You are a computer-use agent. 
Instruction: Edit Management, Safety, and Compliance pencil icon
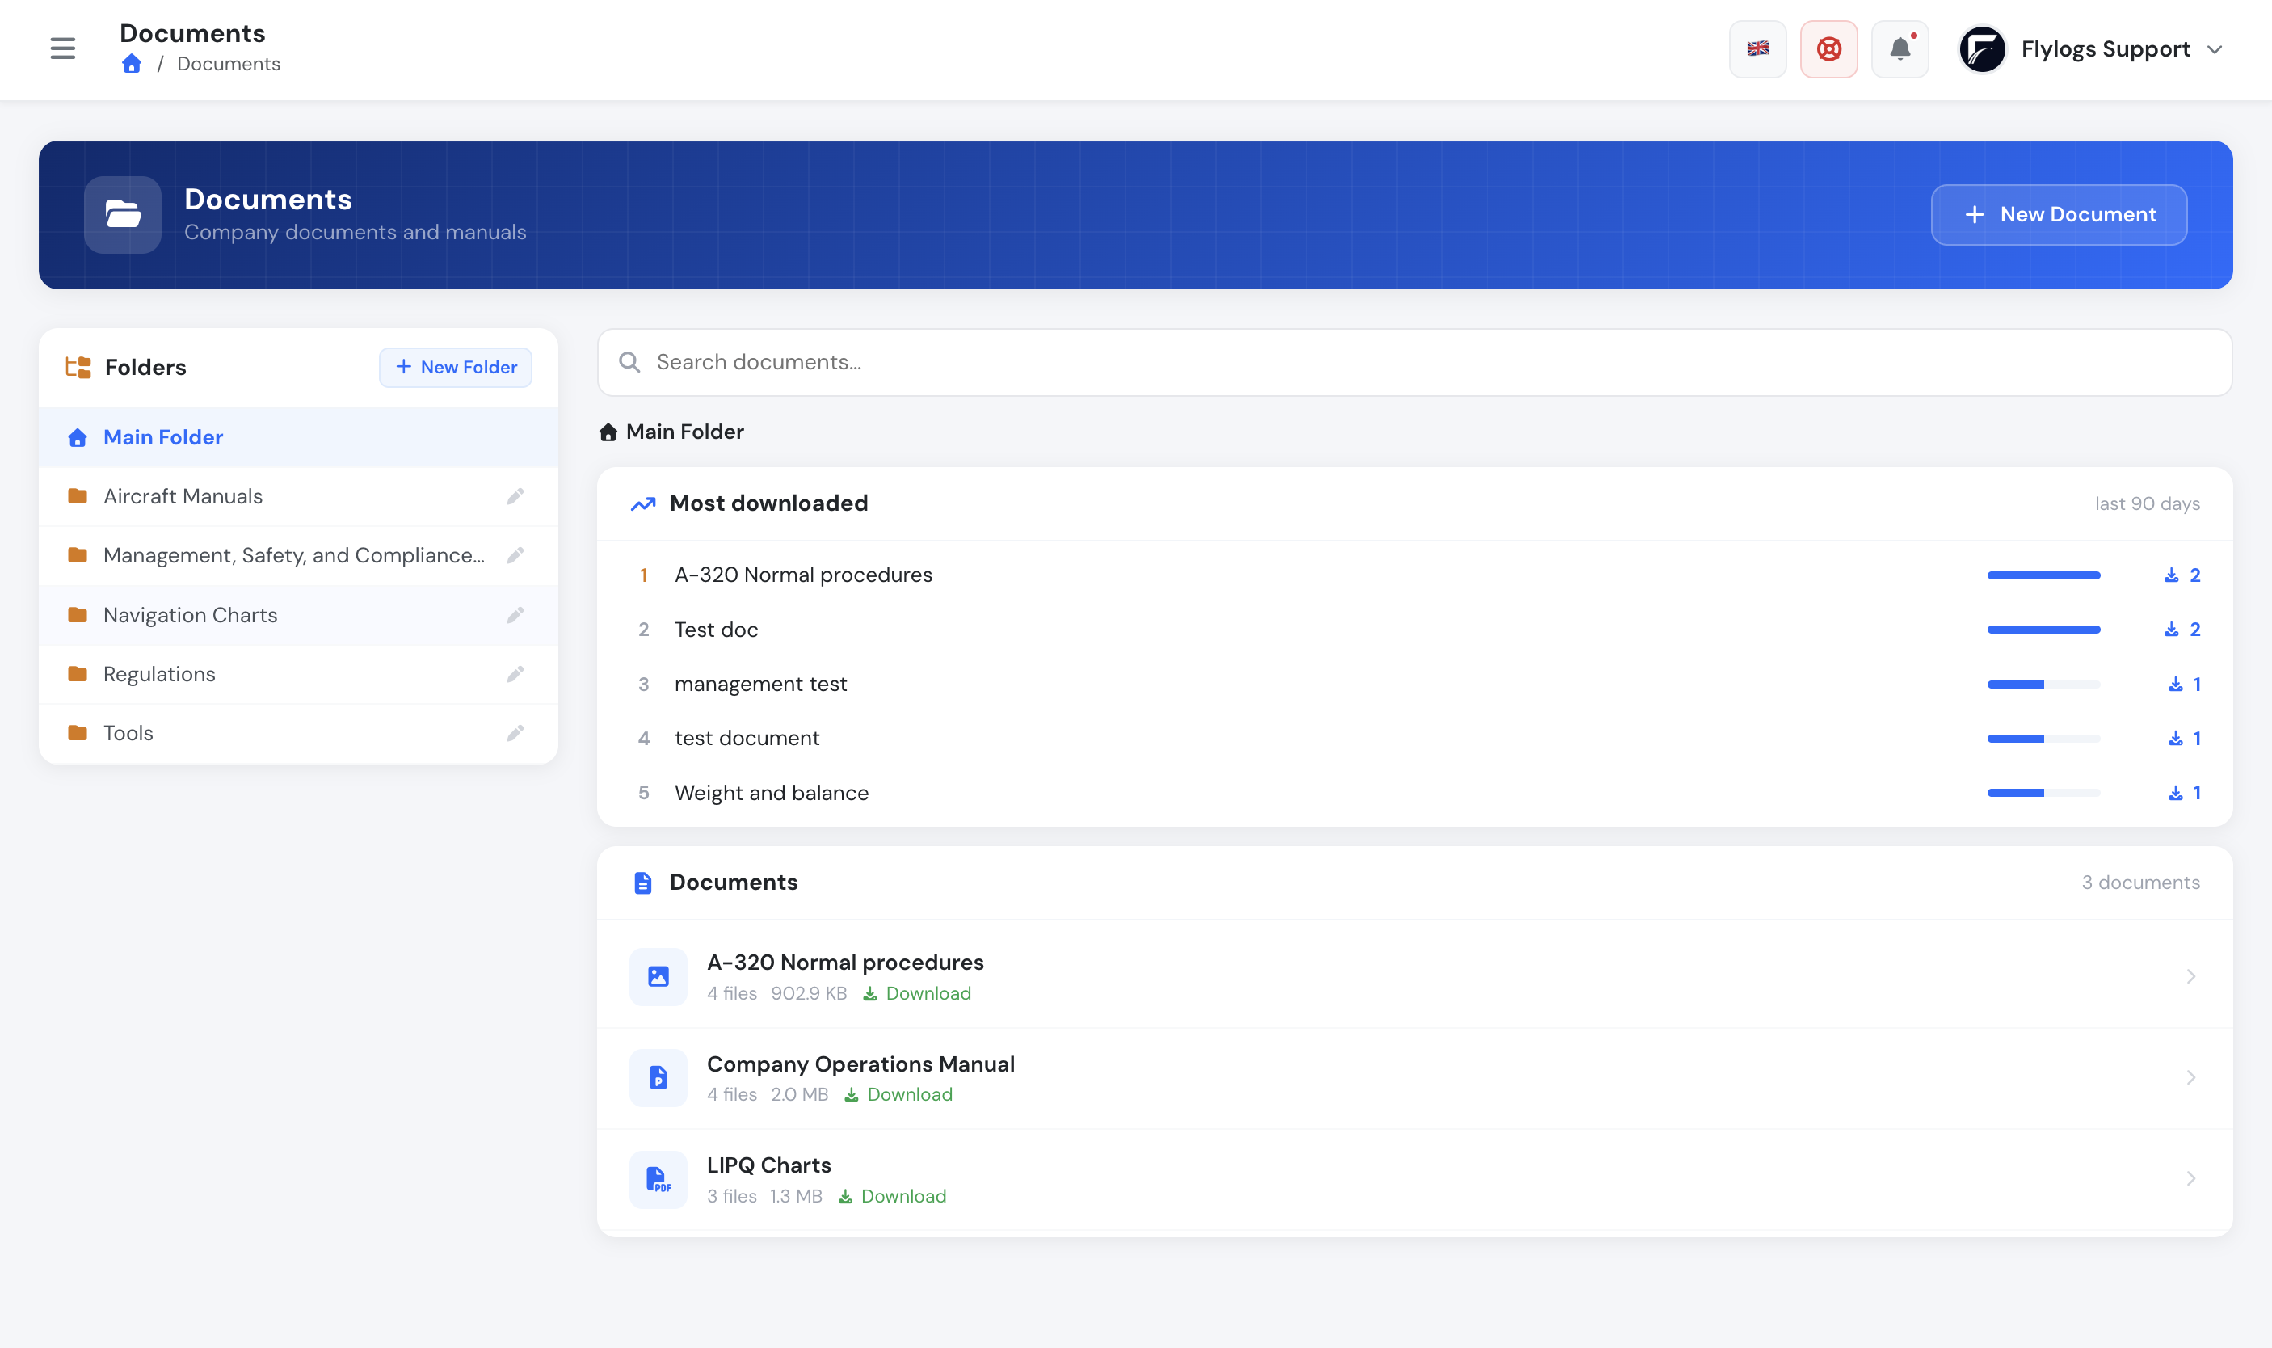tap(515, 555)
